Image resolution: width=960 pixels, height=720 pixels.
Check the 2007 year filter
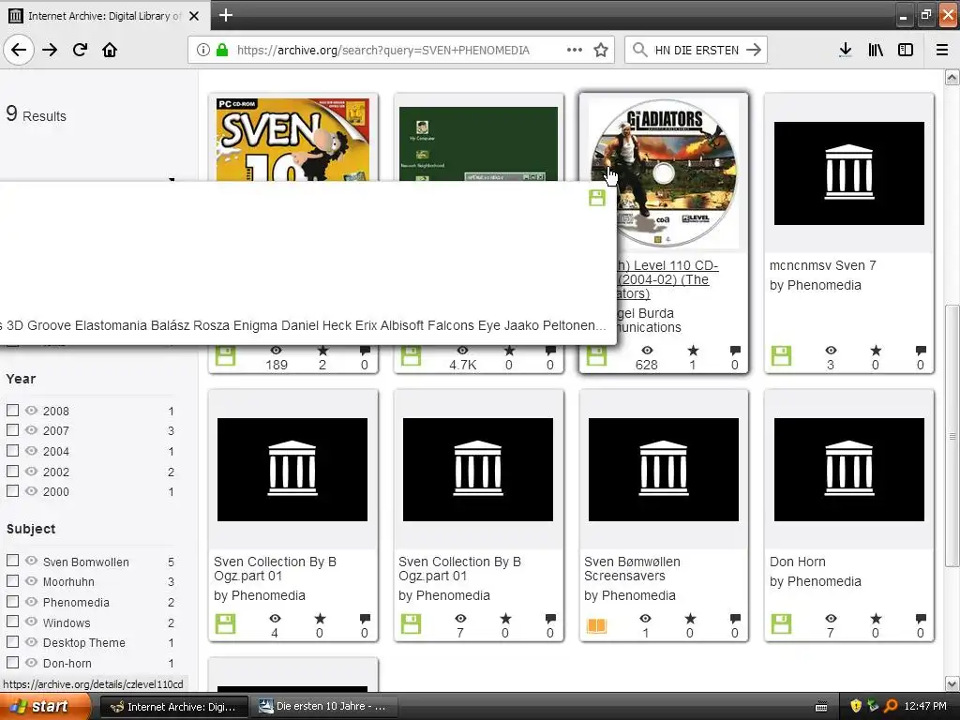pyautogui.click(x=12, y=429)
